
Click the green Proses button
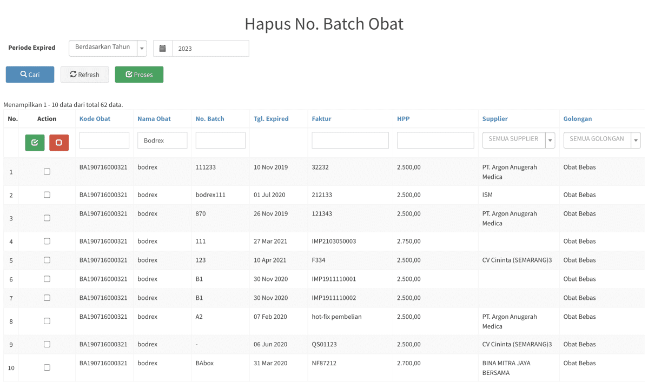(139, 75)
